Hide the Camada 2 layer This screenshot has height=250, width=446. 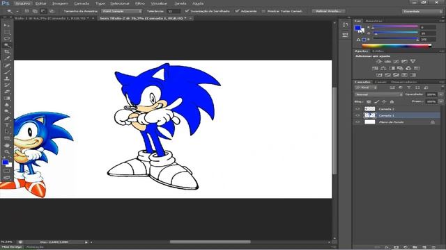[x=357, y=109]
